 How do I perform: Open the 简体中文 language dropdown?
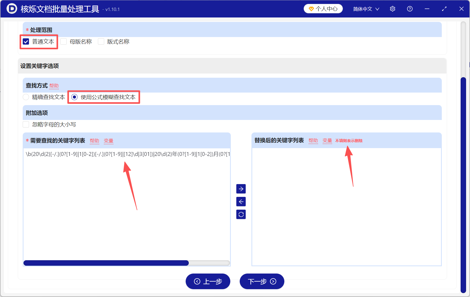366,9
